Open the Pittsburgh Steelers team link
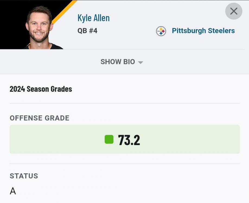This screenshot has width=249, height=203. pos(203,31)
